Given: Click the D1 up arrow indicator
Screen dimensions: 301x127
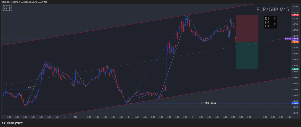Looking at the screenshot, I should [x=275, y=19].
